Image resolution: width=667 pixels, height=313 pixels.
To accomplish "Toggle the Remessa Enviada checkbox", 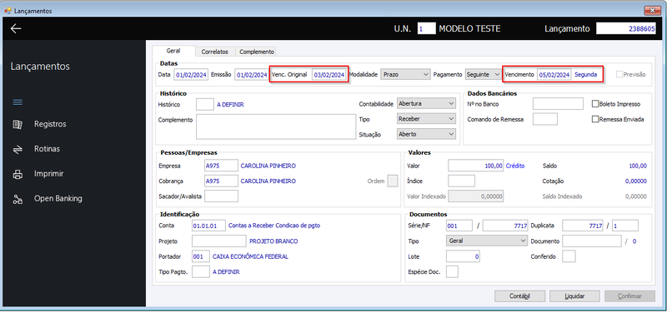I will pos(595,119).
